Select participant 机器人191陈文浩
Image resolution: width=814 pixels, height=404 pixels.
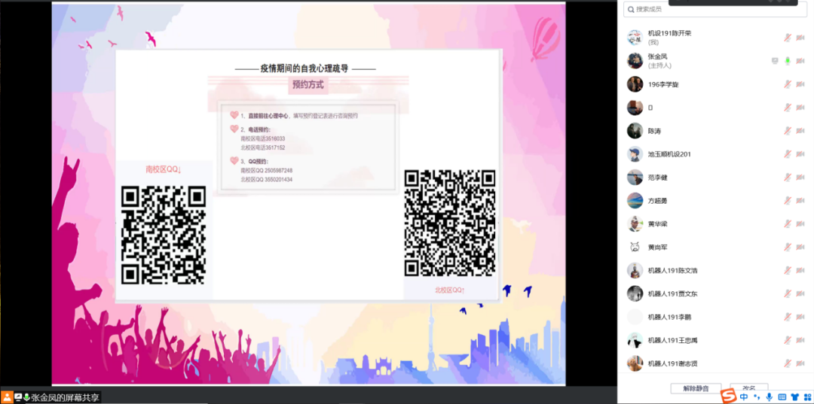point(715,270)
